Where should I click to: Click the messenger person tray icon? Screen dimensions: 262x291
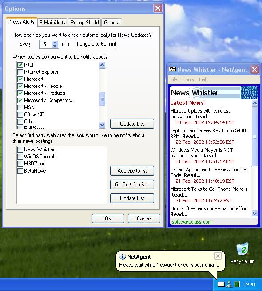click(x=230, y=284)
